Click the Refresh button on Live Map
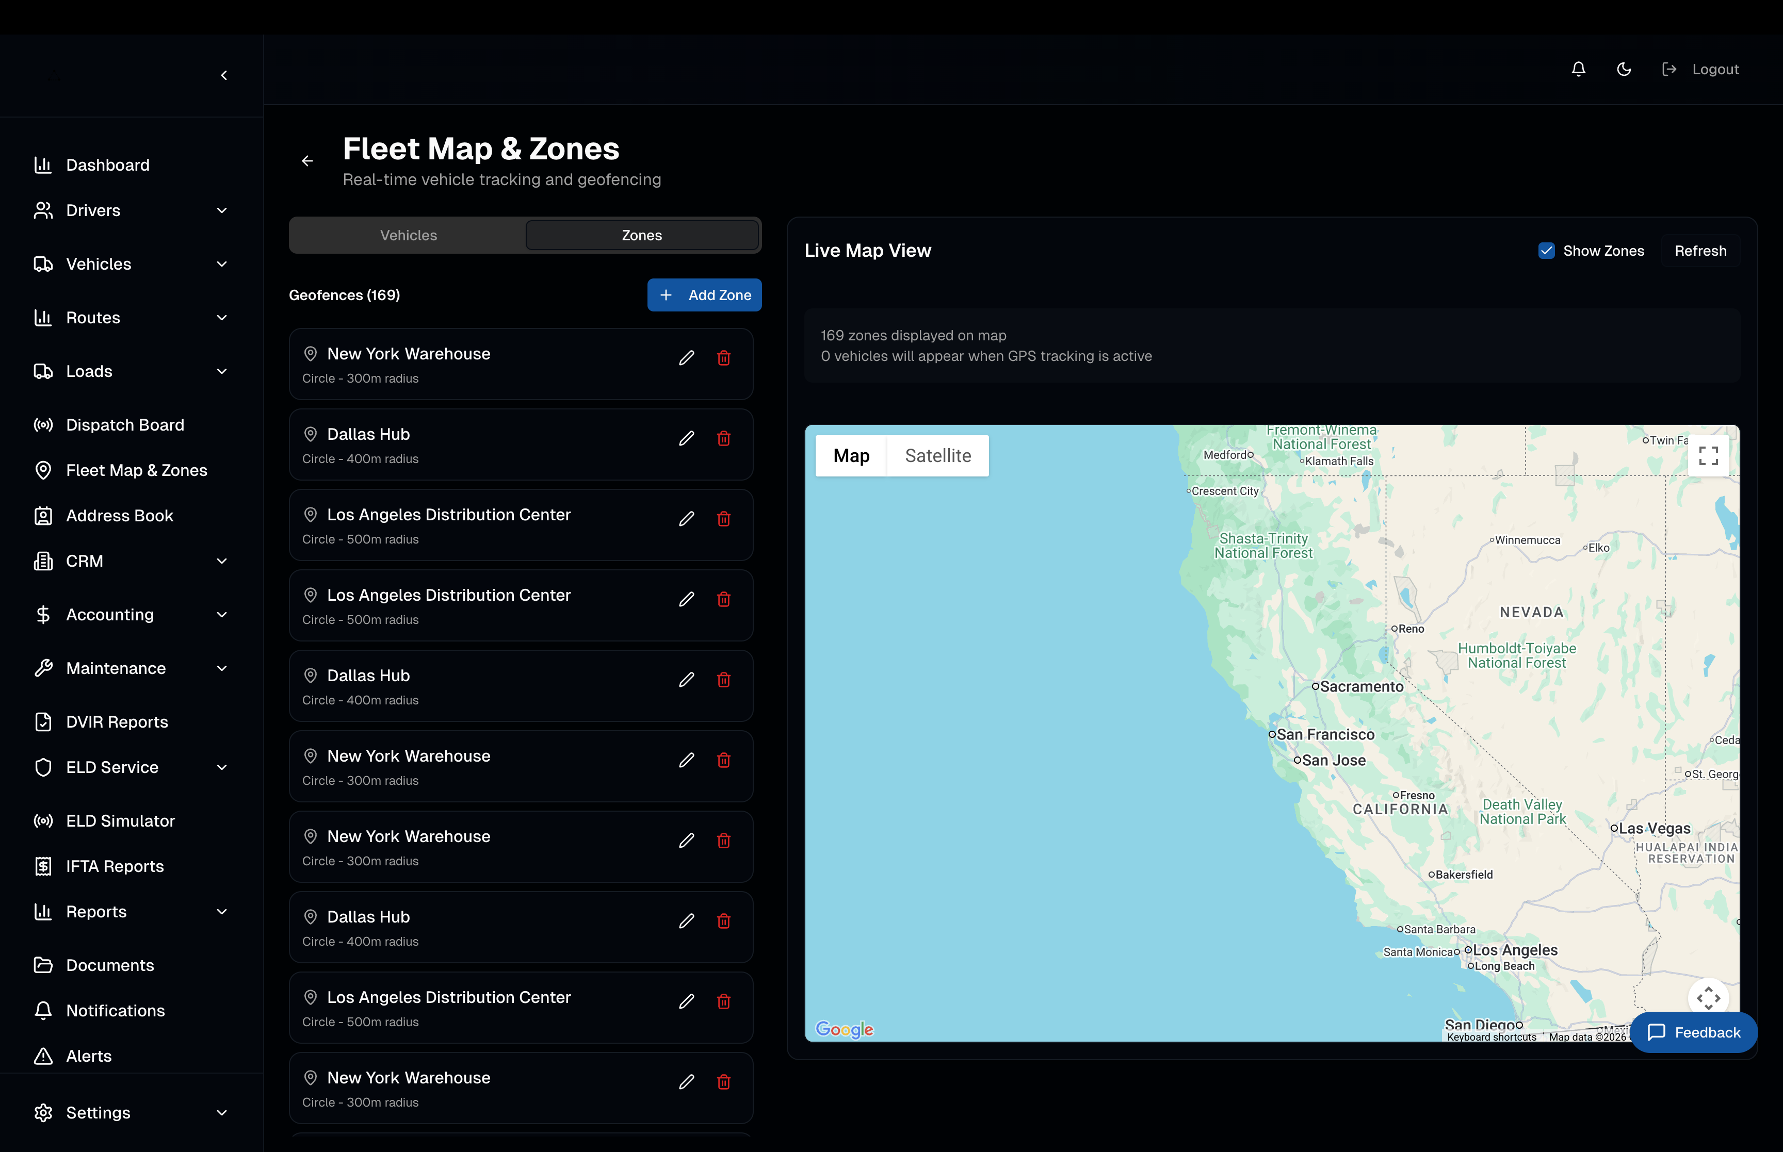Viewport: 1783px width, 1152px height. pos(1700,251)
